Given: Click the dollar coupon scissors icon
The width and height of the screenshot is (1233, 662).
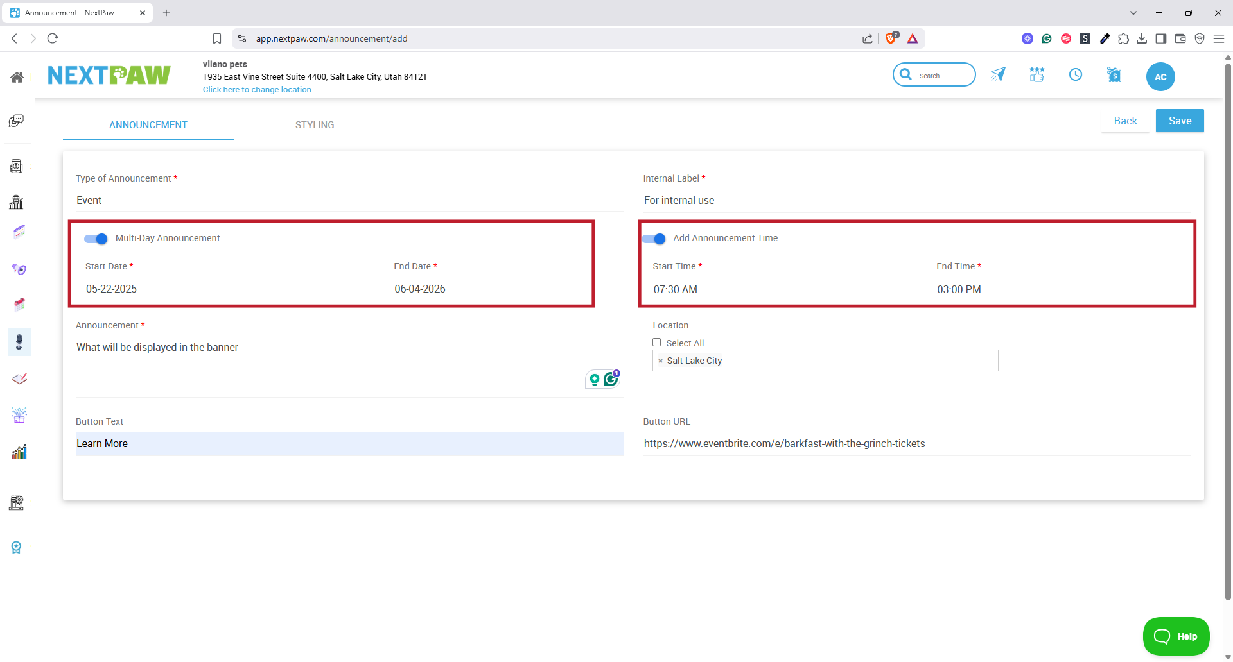Looking at the screenshot, I should coord(1114,75).
